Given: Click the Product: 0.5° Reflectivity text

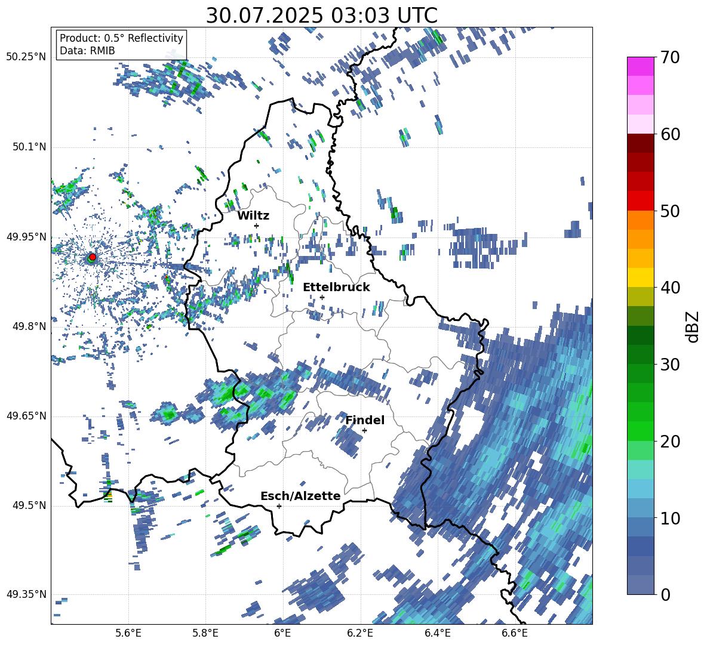Looking at the screenshot, I should pyautogui.click(x=121, y=38).
